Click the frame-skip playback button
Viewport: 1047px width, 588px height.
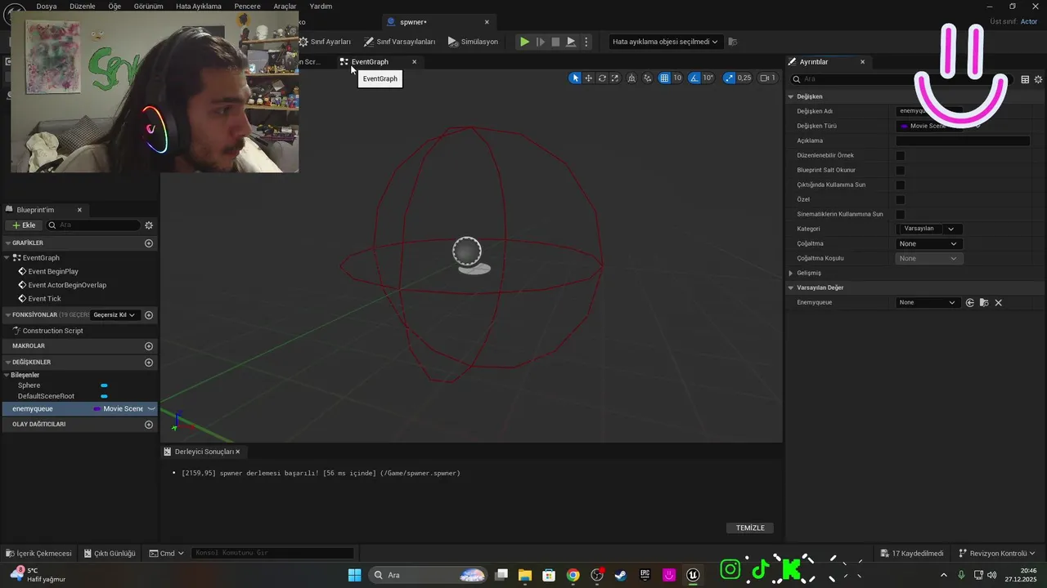pos(540,42)
